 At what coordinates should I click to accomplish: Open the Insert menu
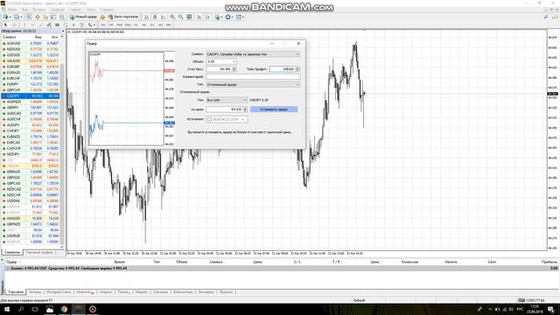pos(39,10)
